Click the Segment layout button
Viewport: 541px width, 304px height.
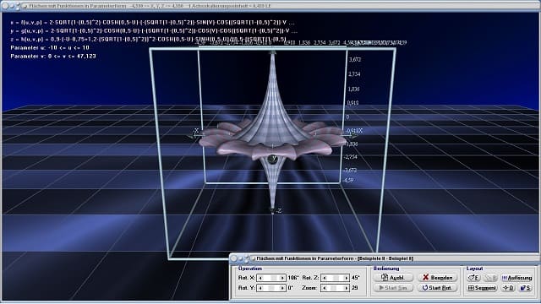pos(482,287)
